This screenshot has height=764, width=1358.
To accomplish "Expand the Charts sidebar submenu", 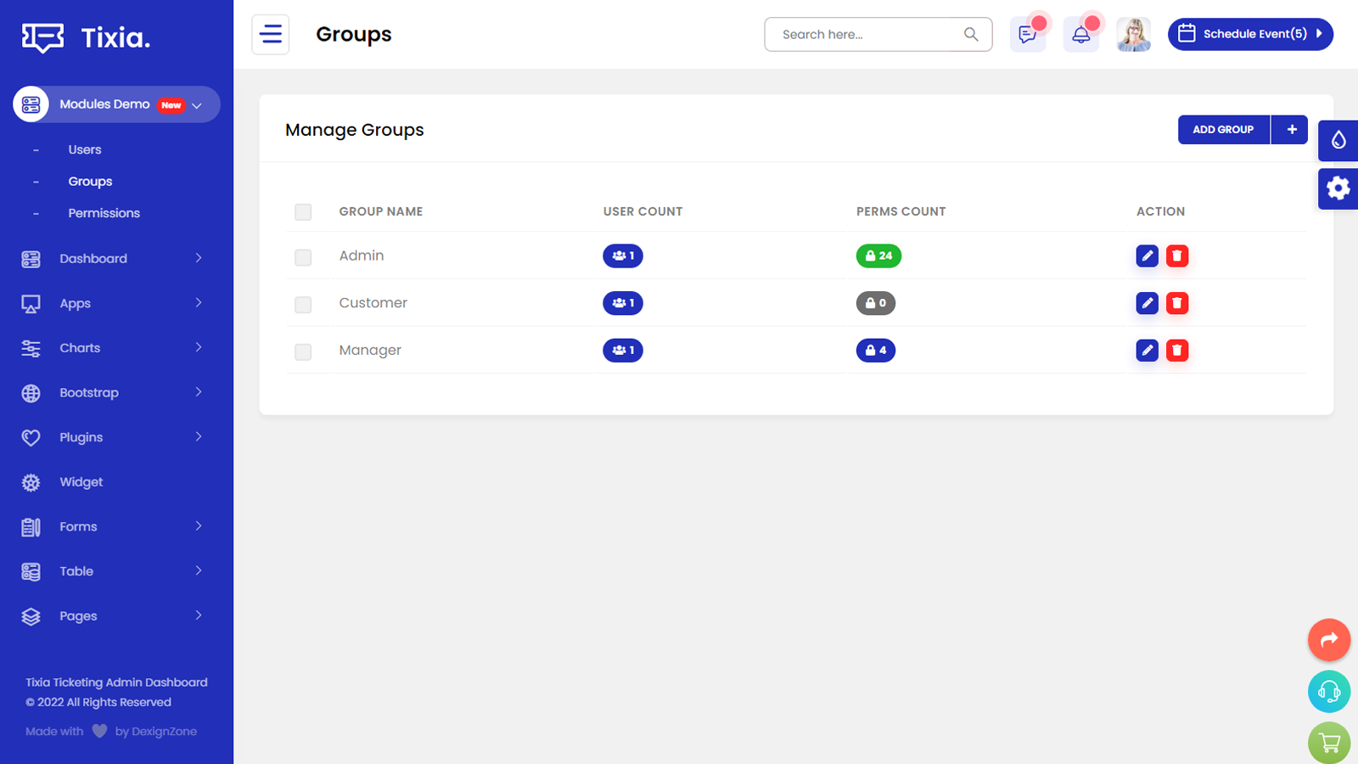I will click(115, 348).
